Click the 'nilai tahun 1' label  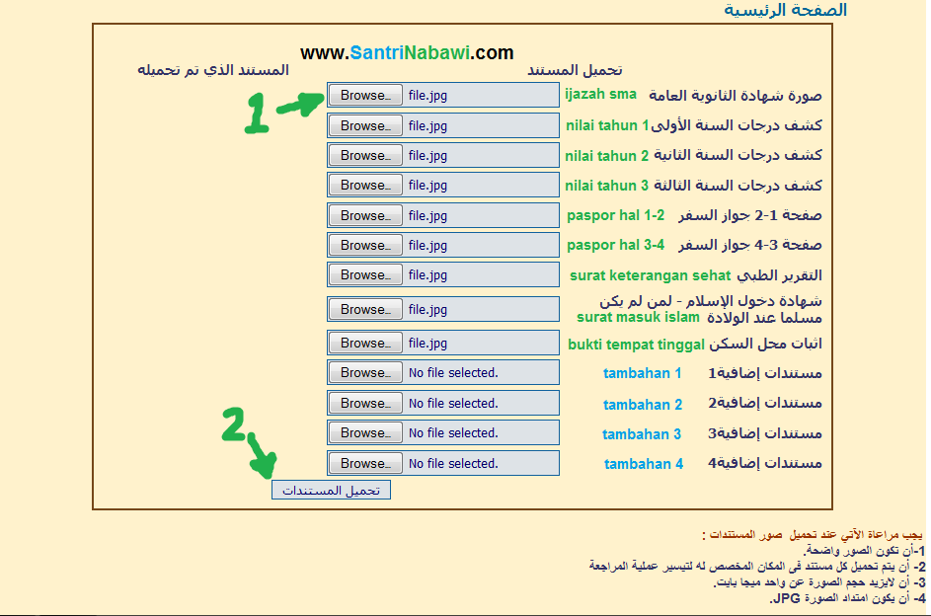coord(607,125)
